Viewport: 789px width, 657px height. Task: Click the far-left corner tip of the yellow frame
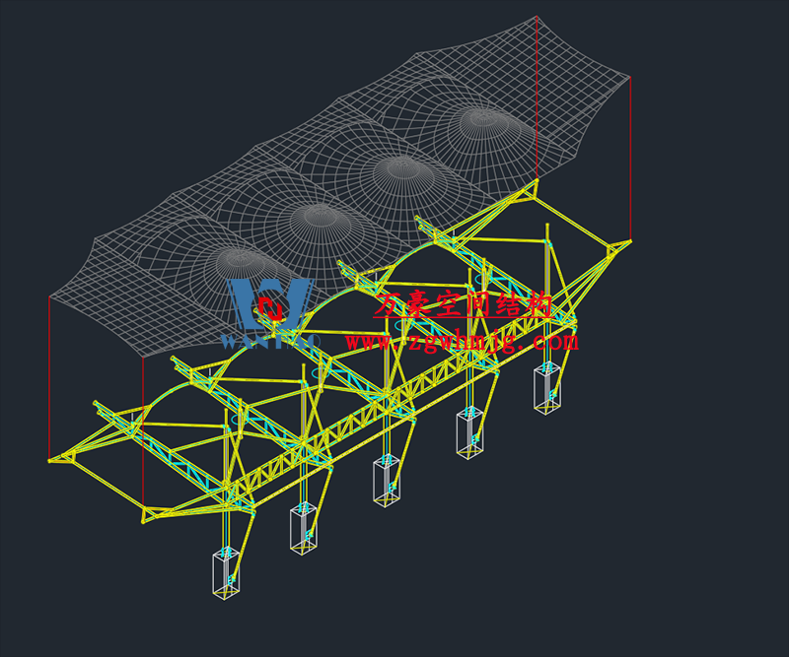coord(51,459)
